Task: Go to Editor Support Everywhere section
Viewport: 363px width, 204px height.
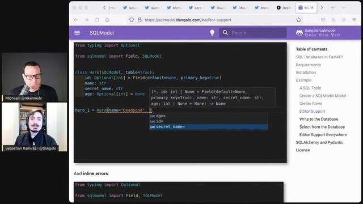Action: click(x=323, y=135)
